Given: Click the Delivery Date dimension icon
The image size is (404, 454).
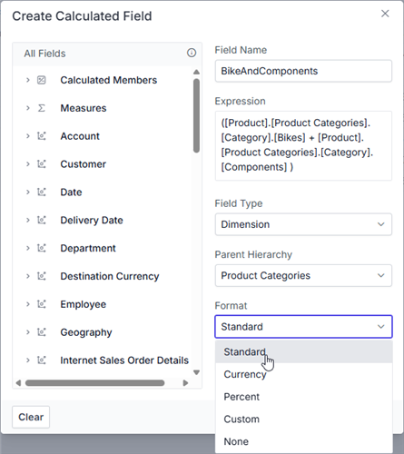Looking at the screenshot, I should point(42,220).
